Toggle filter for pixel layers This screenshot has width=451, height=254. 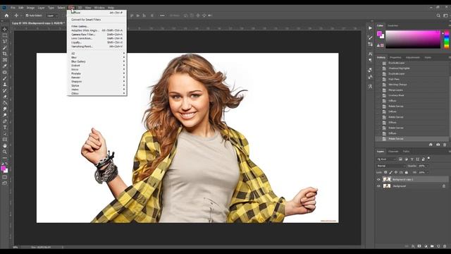(400, 159)
